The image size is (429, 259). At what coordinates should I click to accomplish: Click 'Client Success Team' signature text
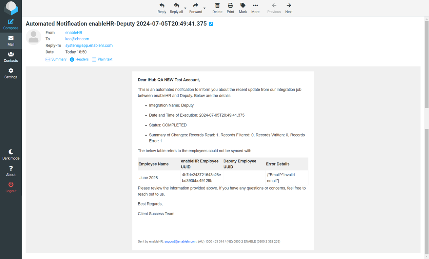[x=156, y=214]
